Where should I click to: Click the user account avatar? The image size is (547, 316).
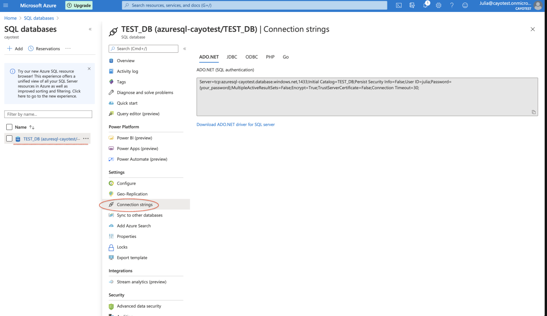click(538, 5)
